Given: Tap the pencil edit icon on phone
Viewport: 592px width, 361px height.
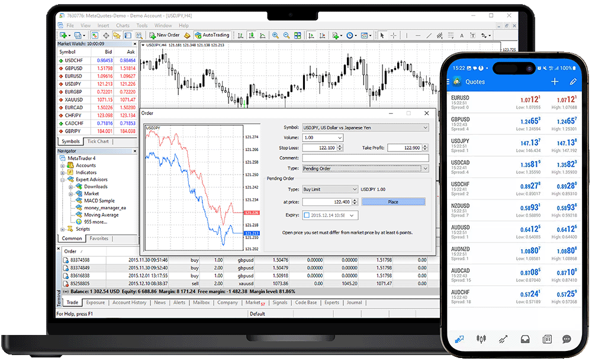Looking at the screenshot, I should point(573,82).
